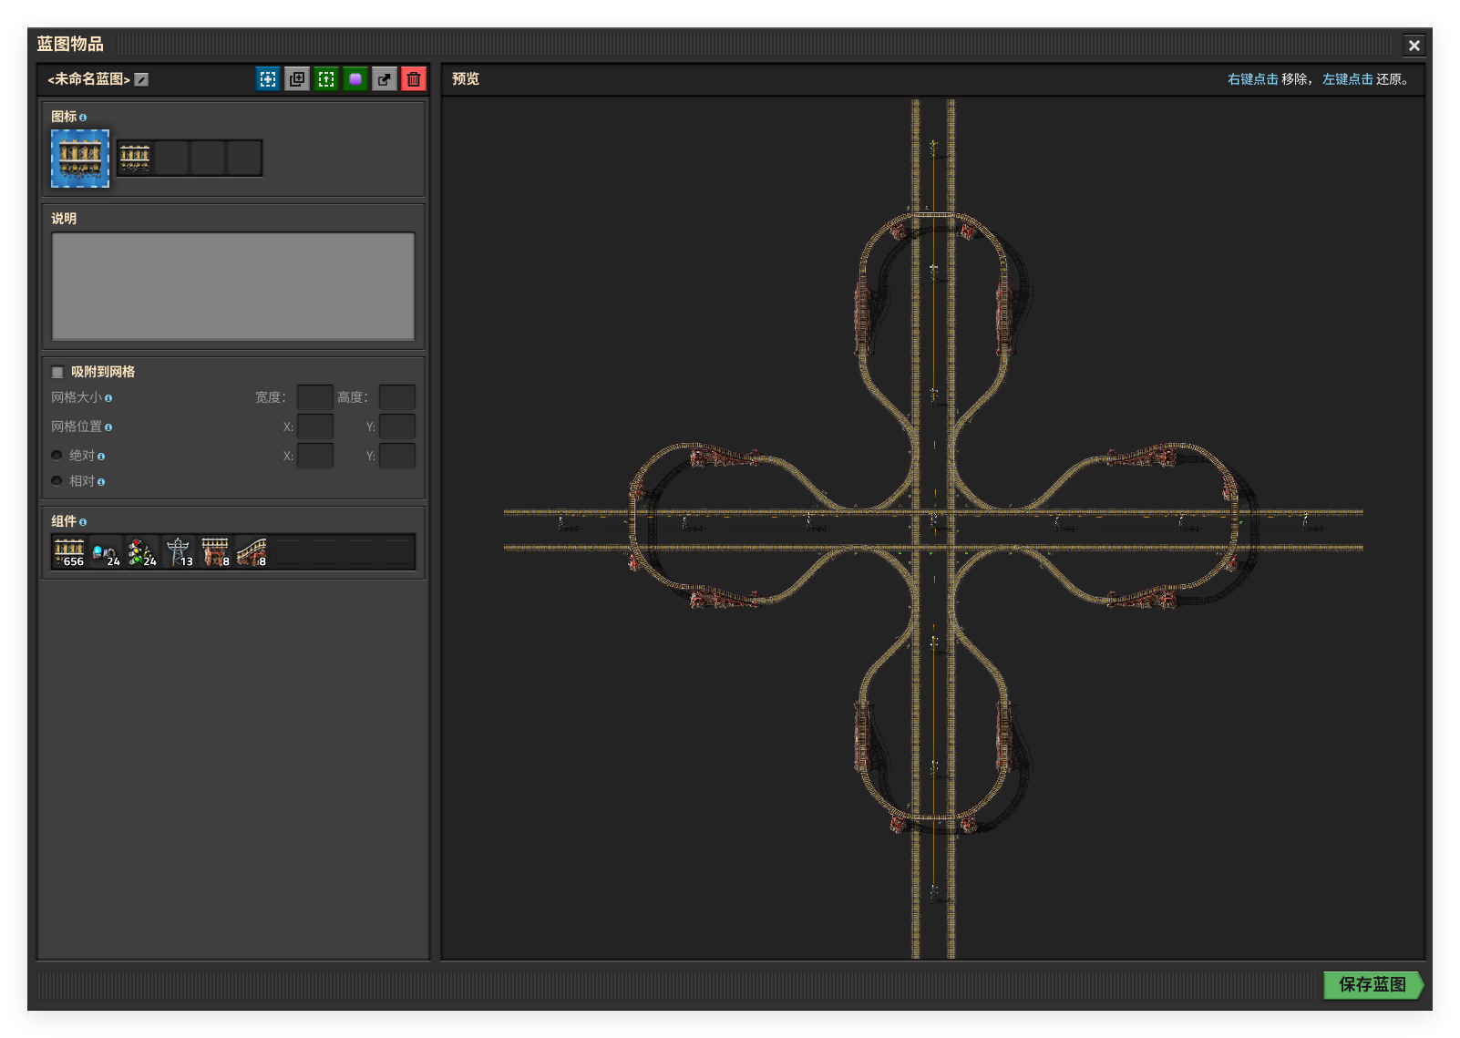
Task: Open the info icon beside 绝对
Action: tap(101, 457)
